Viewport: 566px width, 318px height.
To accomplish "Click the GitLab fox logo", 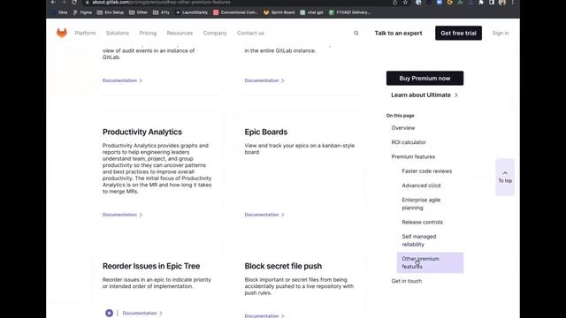I will point(62,33).
